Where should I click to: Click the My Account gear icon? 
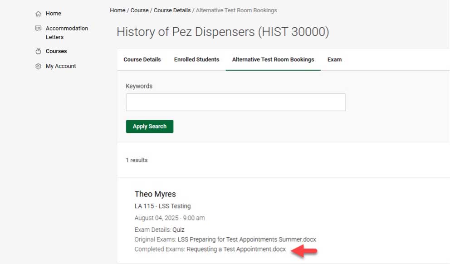pyautogui.click(x=38, y=66)
